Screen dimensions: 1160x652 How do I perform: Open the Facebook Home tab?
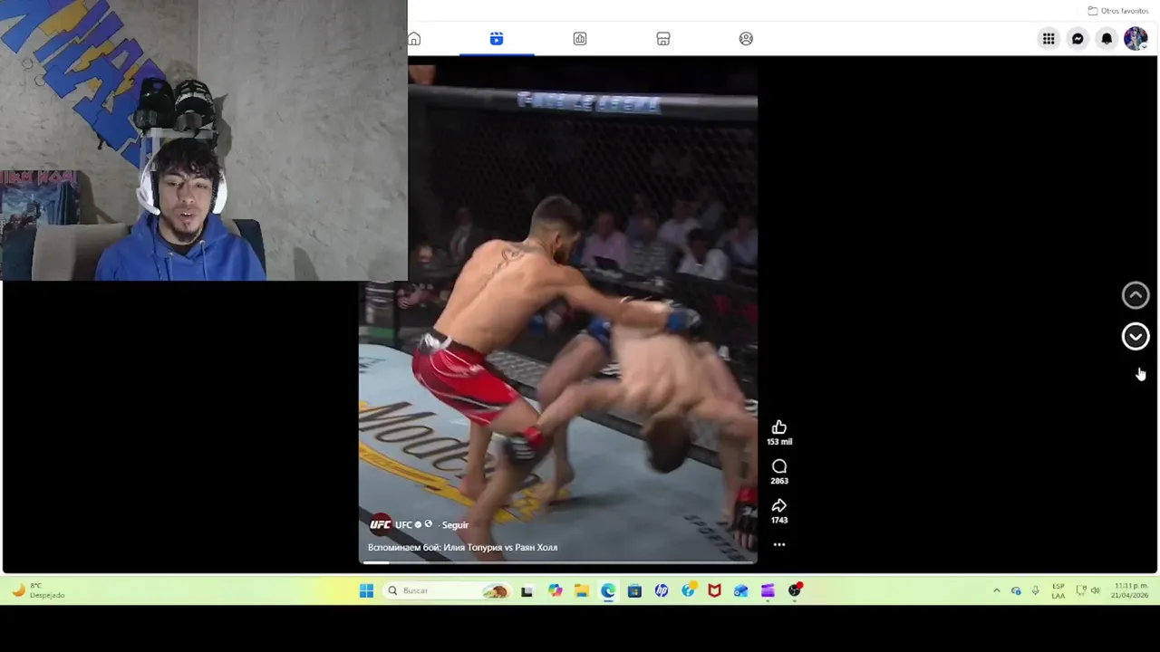414,39
